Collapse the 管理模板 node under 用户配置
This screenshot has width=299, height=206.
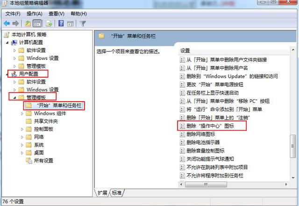[x=14, y=98]
